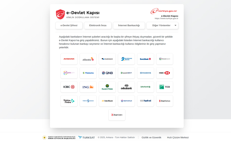Expand the Diğer Yöntemler dropdown
Viewport: 231px width, 141px height.
[162, 25]
